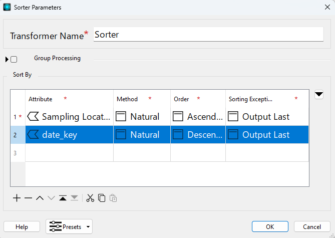
Task: Open the Sort By table options dropdown arrow
Action: [x=319, y=95]
